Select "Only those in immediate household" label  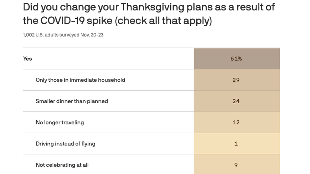pos(80,80)
